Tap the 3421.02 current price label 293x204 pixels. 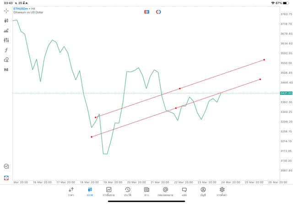(286, 93)
